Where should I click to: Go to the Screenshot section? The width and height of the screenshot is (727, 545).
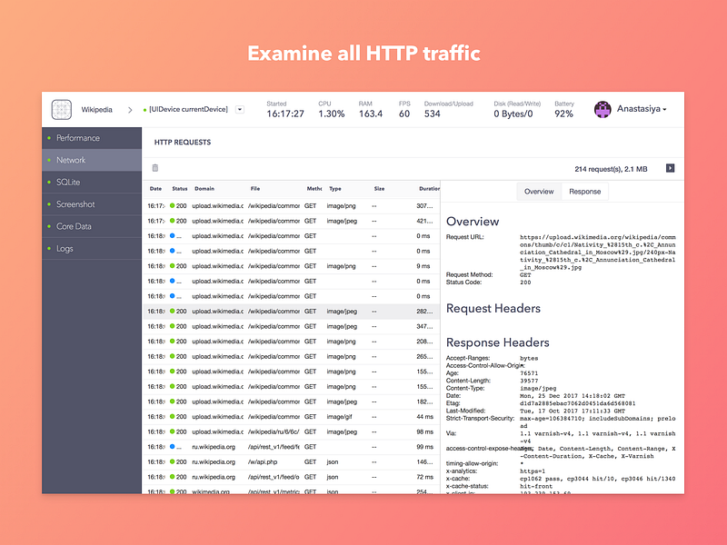tap(92, 204)
